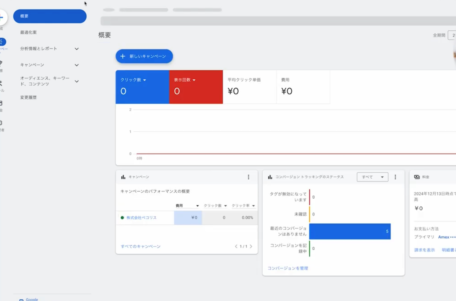Click the blue conversions bar showing 5
Image resolution: width=456 pixels, height=301 pixels.
(x=350, y=231)
